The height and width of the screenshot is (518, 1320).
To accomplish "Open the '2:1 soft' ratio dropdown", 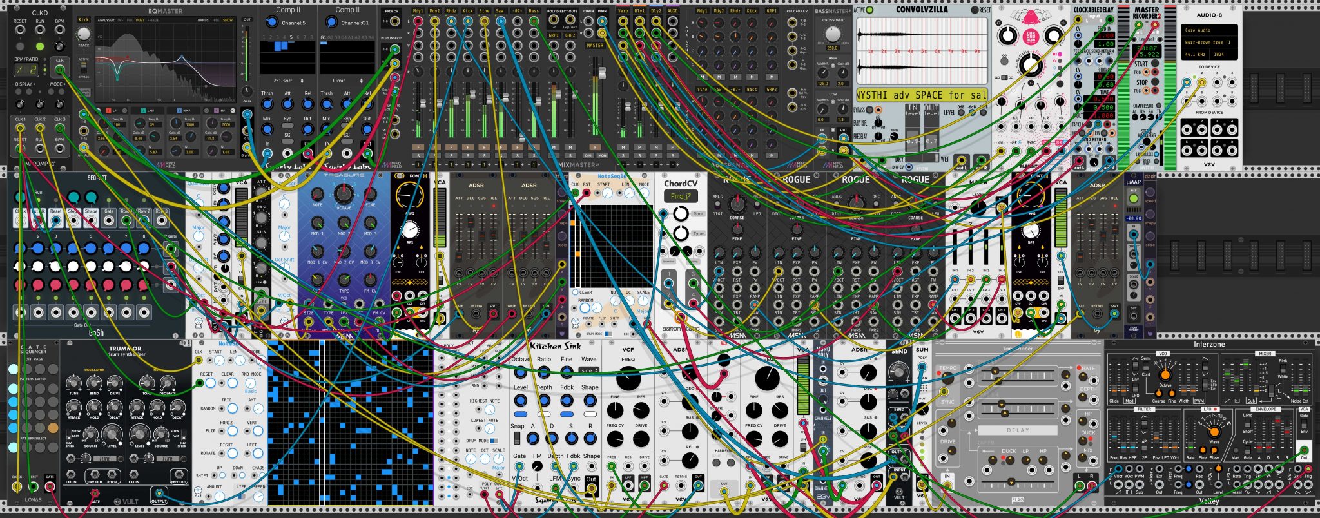I will click(x=287, y=81).
